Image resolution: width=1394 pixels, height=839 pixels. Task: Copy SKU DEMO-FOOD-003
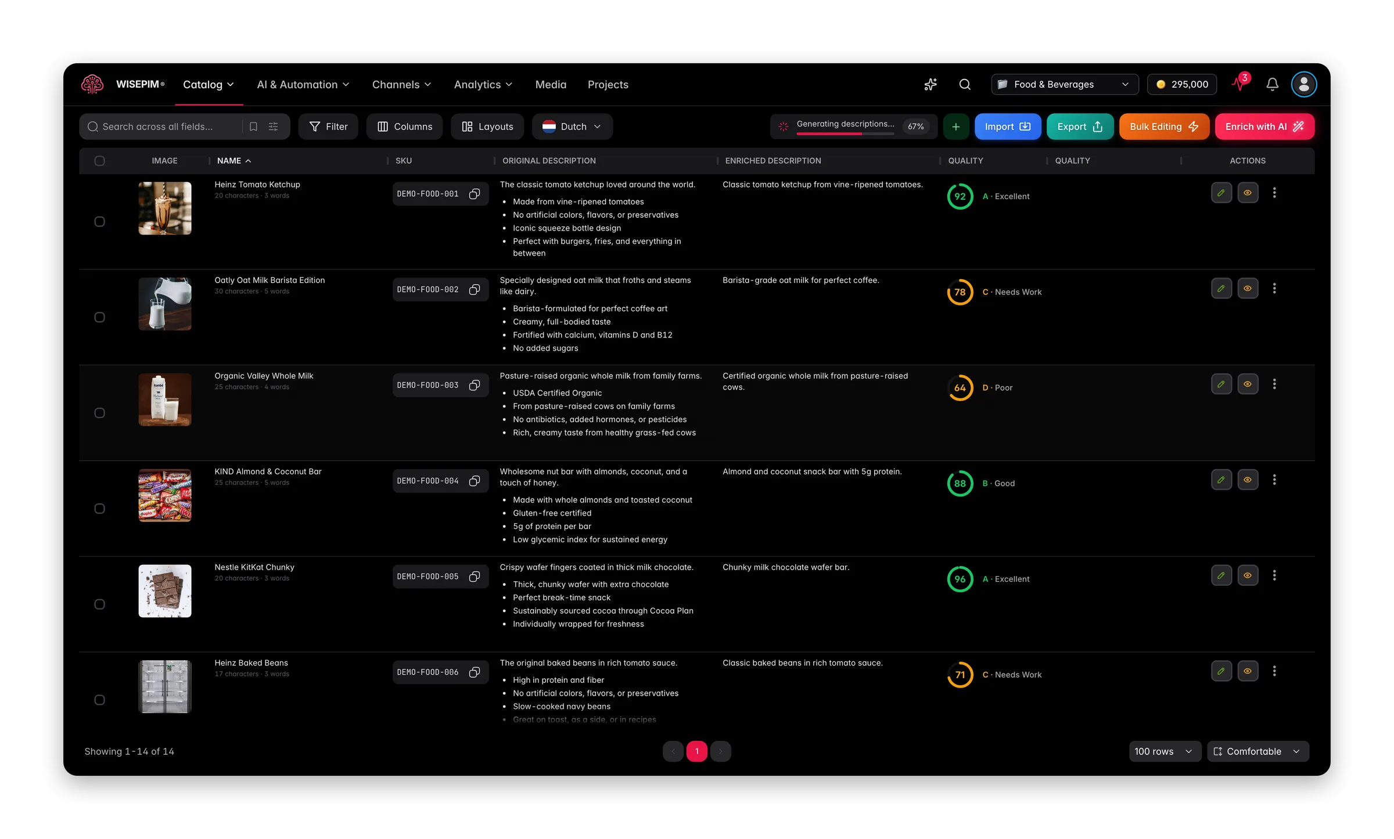point(475,386)
